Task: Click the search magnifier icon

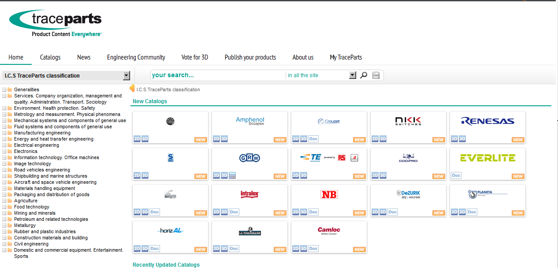Action: (x=364, y=75)
